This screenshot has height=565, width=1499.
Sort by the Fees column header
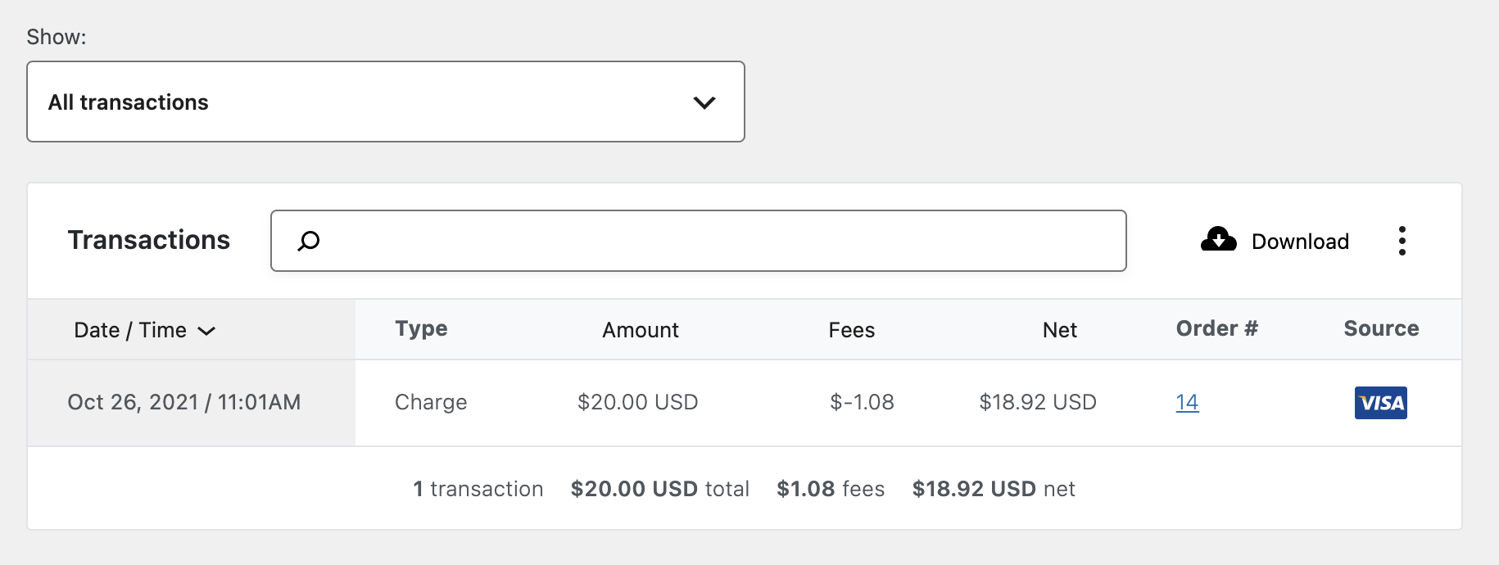[851, 330]
